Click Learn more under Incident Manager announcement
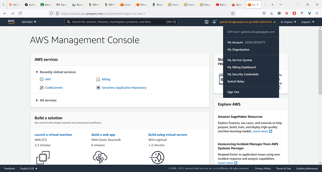This screenshot has width=322, height=172. click(x=228, y=163)
